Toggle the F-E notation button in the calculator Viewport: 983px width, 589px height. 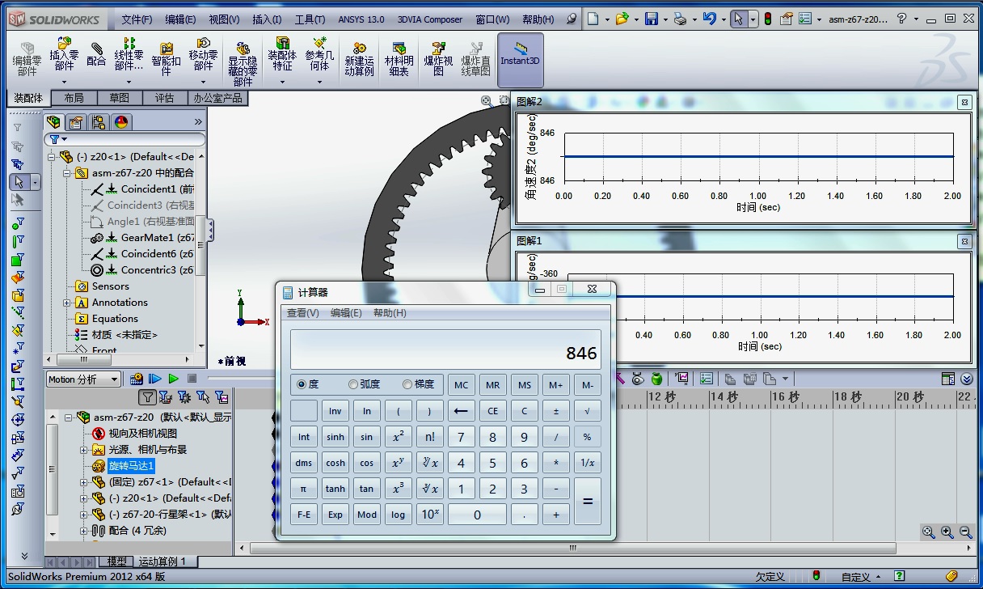[304, 515]
